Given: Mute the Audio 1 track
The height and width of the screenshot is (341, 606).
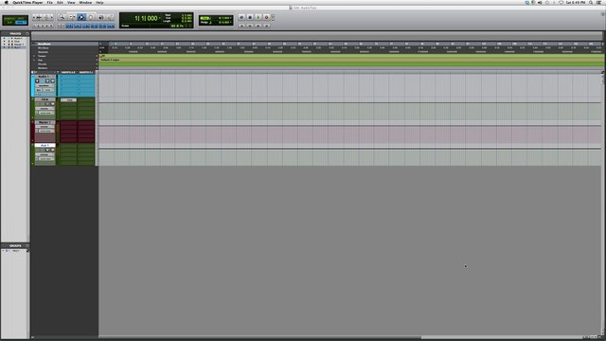Looking at the screenshot, I should tap(53, 81).
